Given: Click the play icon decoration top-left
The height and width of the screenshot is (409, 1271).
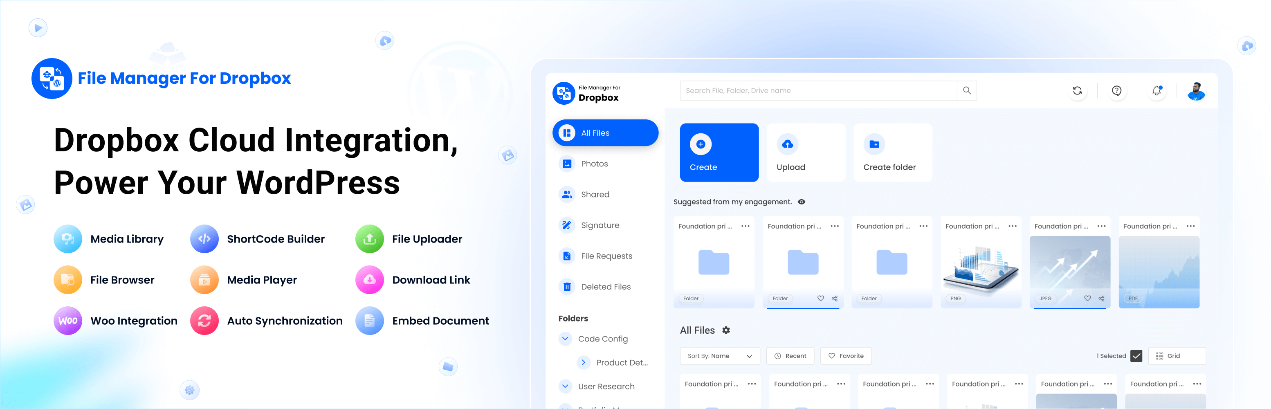Looking at the screenshot, I should pos(38,28).
